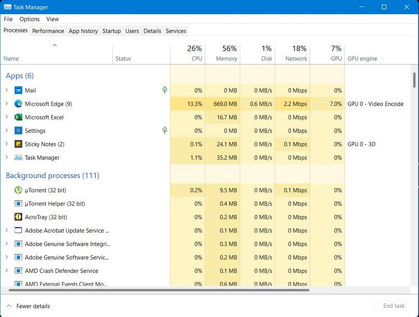Click the Settings gear icon in list

click(18, 131)
